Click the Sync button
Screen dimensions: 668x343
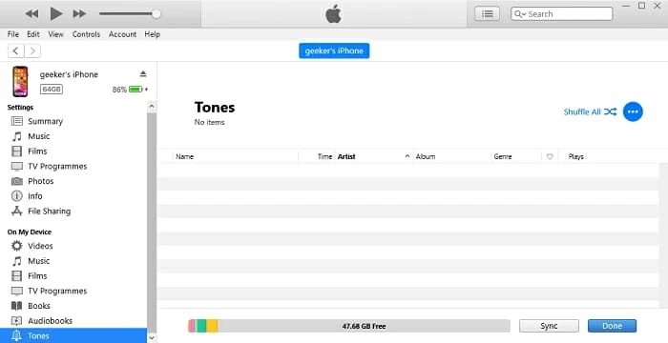[549, 326]
